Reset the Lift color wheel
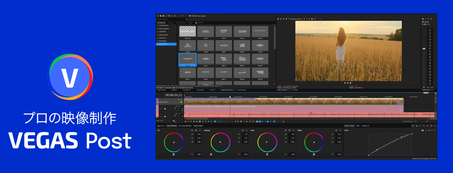This screenshot has width=453, height=173. coord(200,130)
